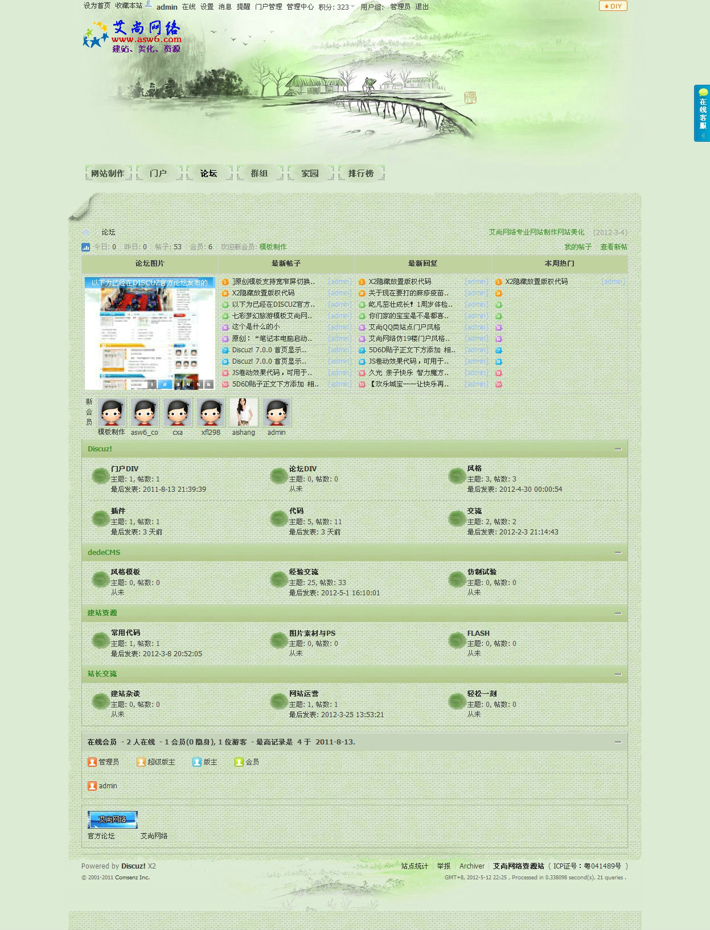Click the 管理员 legend icon

92,762
